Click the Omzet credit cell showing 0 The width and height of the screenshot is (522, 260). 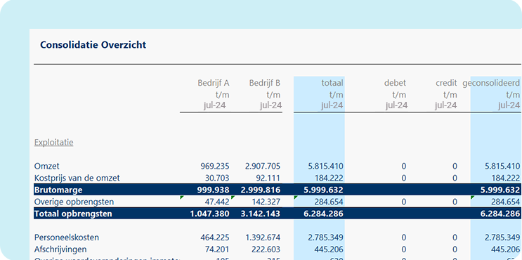(455, 166)
